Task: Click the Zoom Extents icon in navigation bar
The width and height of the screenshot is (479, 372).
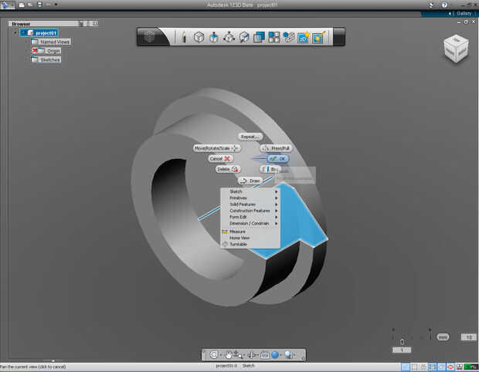Action: click(x=214, y=354)
